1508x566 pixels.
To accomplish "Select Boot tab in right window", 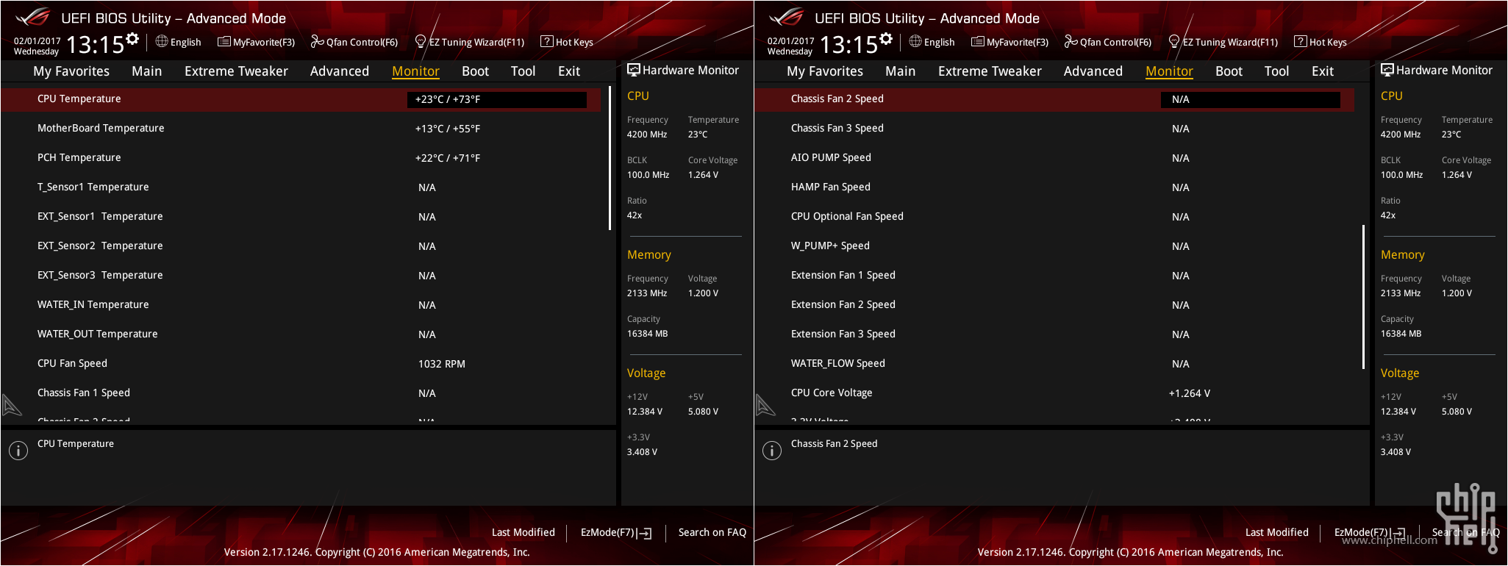I will [x=1229, y=71].
